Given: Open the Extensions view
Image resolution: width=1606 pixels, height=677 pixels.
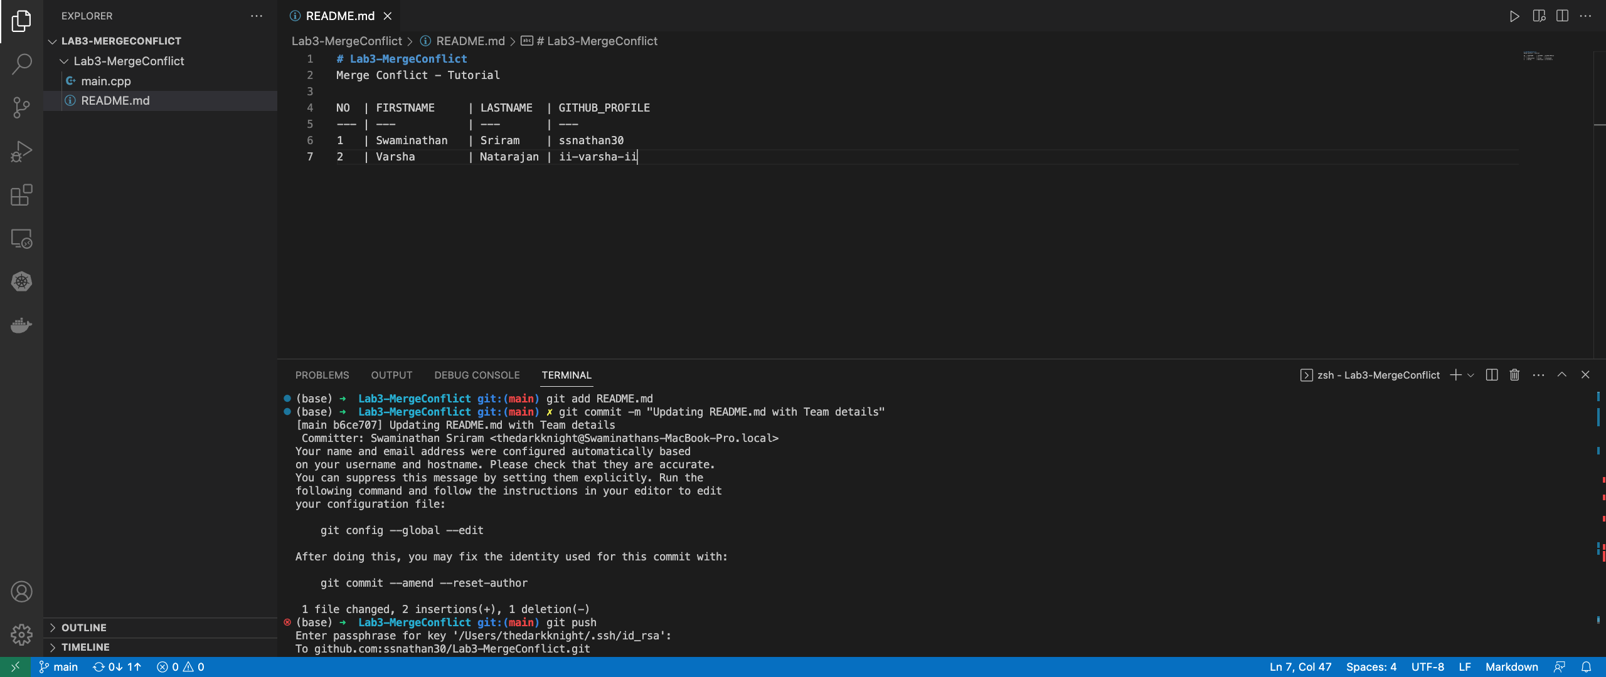Looking at the screenshot, I should (21, 195).
